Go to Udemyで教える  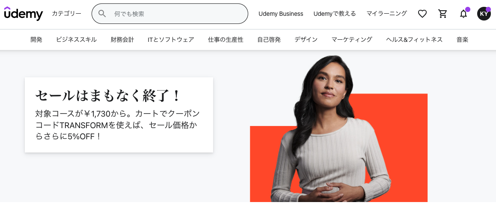click(335, 14)
